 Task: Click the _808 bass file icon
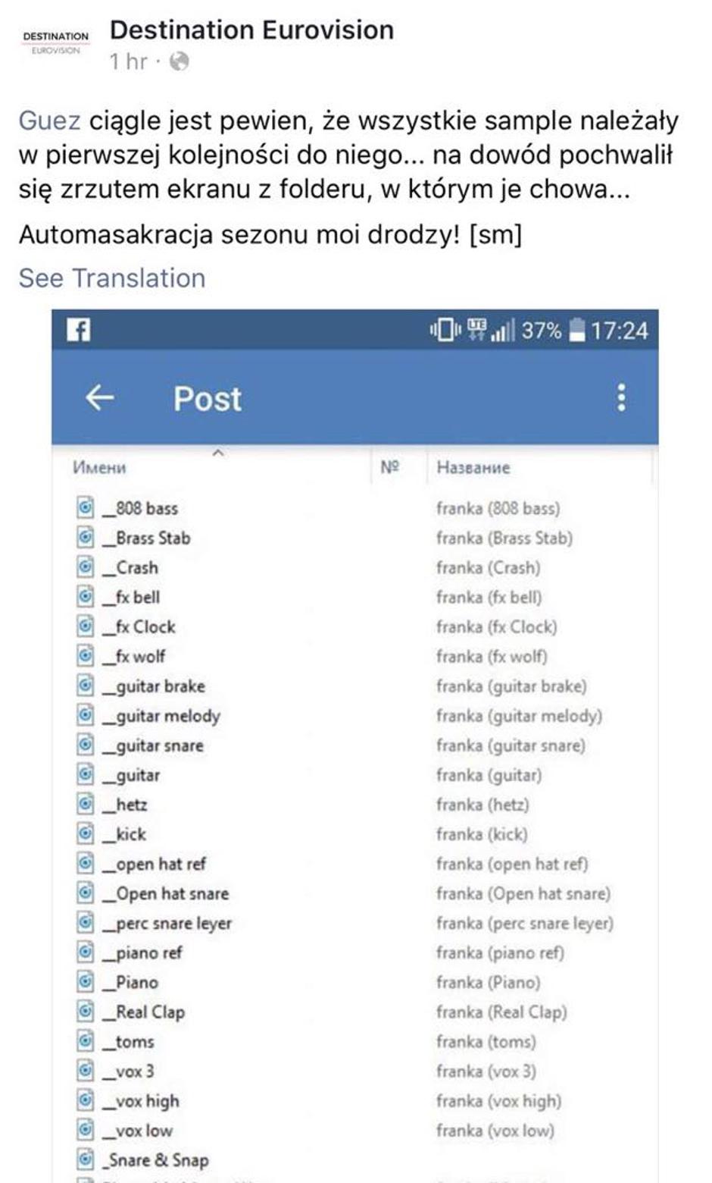(x=86, y=507)
